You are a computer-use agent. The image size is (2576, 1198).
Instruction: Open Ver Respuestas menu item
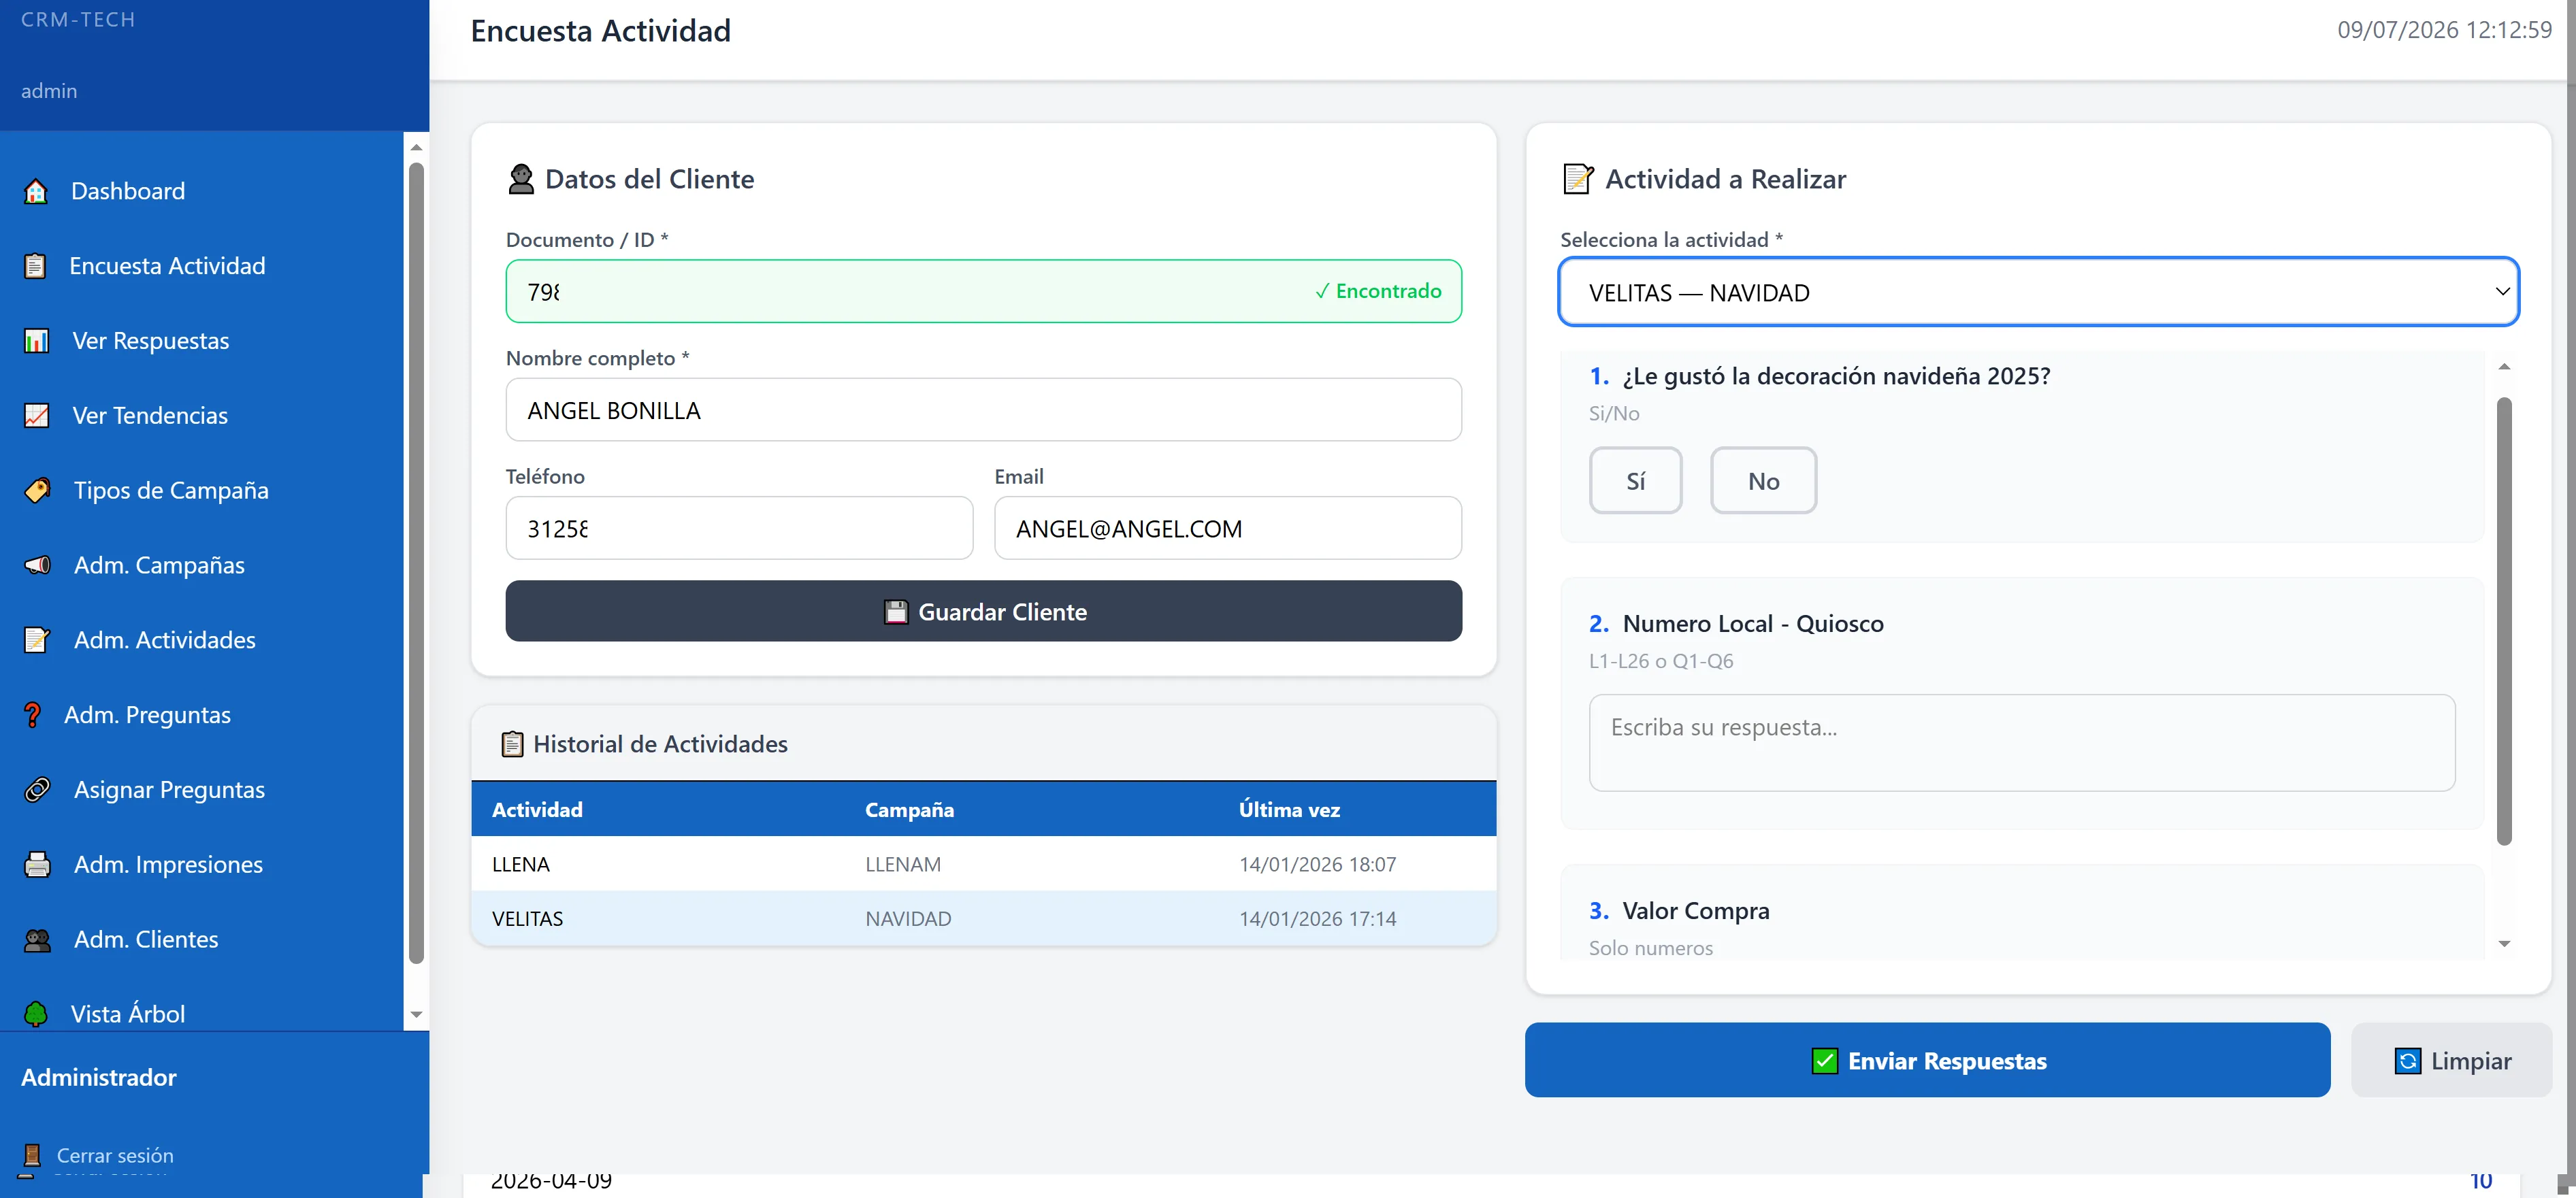click(x=151, y=341)
